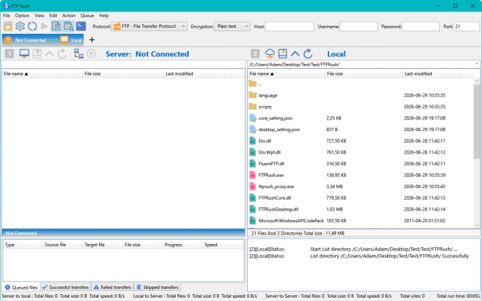The height and width of the screenshot is (301, 482).
Task: Select the parent directory '..' row
Action: [360, 84]
